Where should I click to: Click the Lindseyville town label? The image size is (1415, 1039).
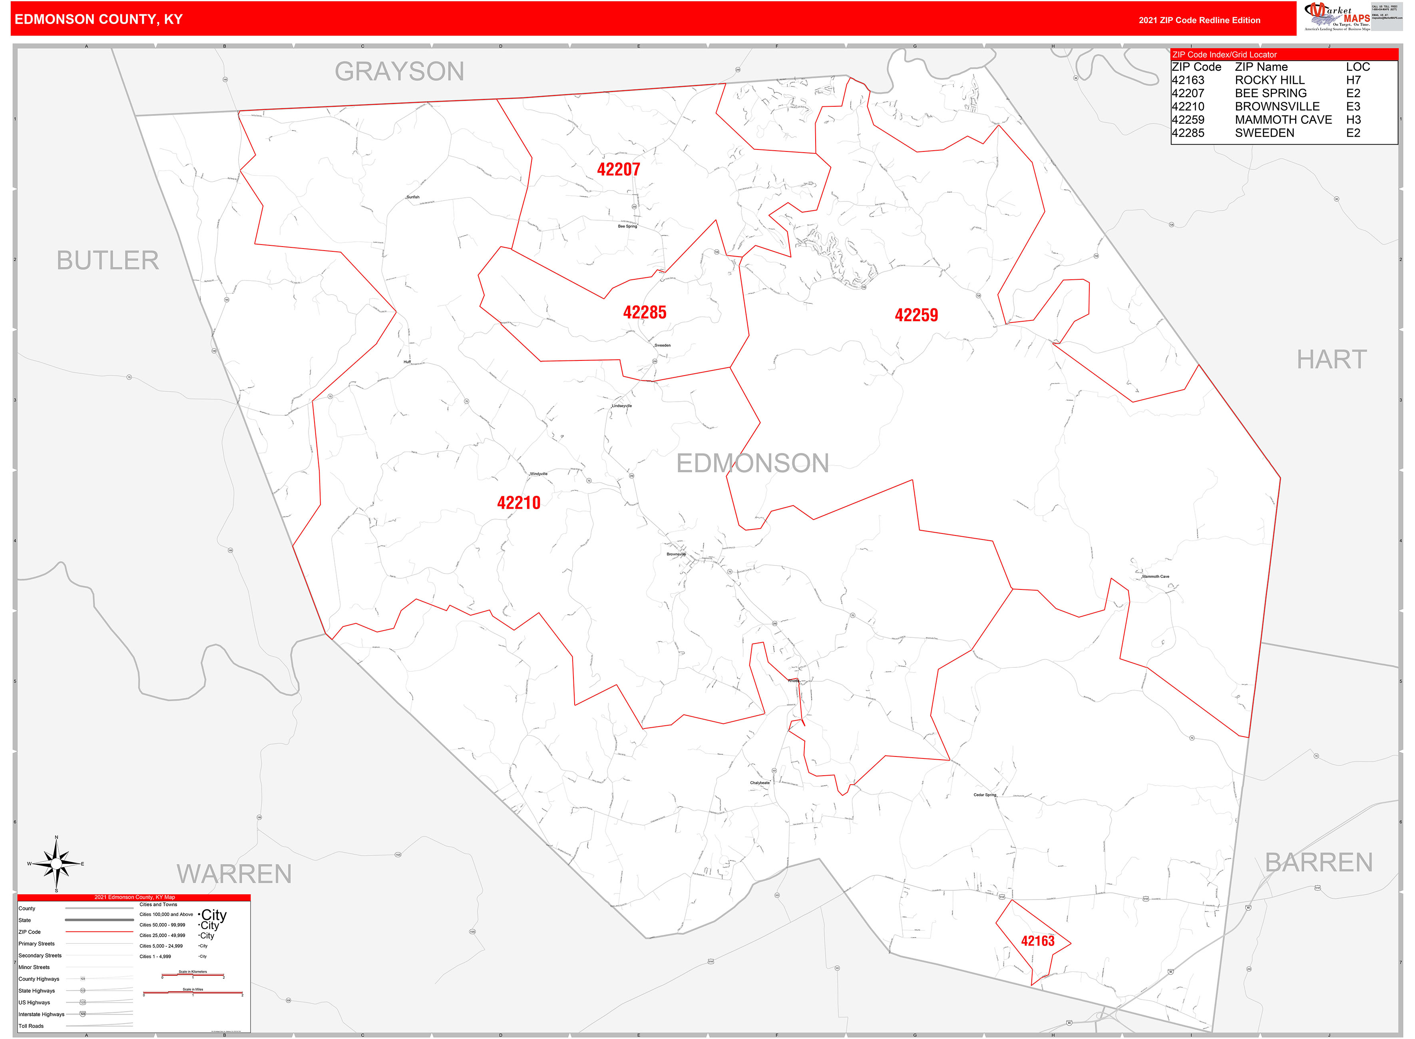click(x=621, y=406)
